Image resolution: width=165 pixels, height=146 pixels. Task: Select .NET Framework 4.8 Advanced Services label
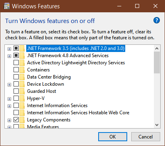[x=68, y=56]
